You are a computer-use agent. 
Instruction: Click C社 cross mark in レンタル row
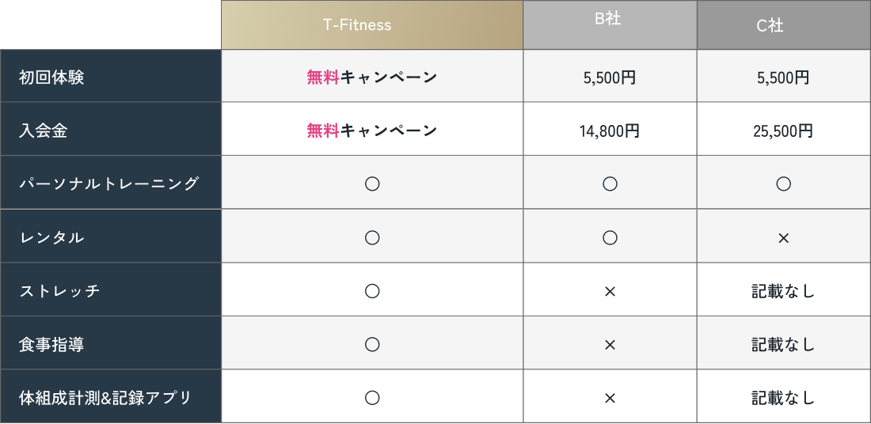(783, 239)
